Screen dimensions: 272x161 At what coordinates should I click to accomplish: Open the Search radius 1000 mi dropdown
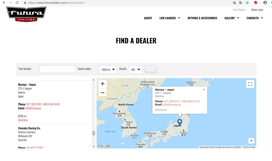click(108, 69)
